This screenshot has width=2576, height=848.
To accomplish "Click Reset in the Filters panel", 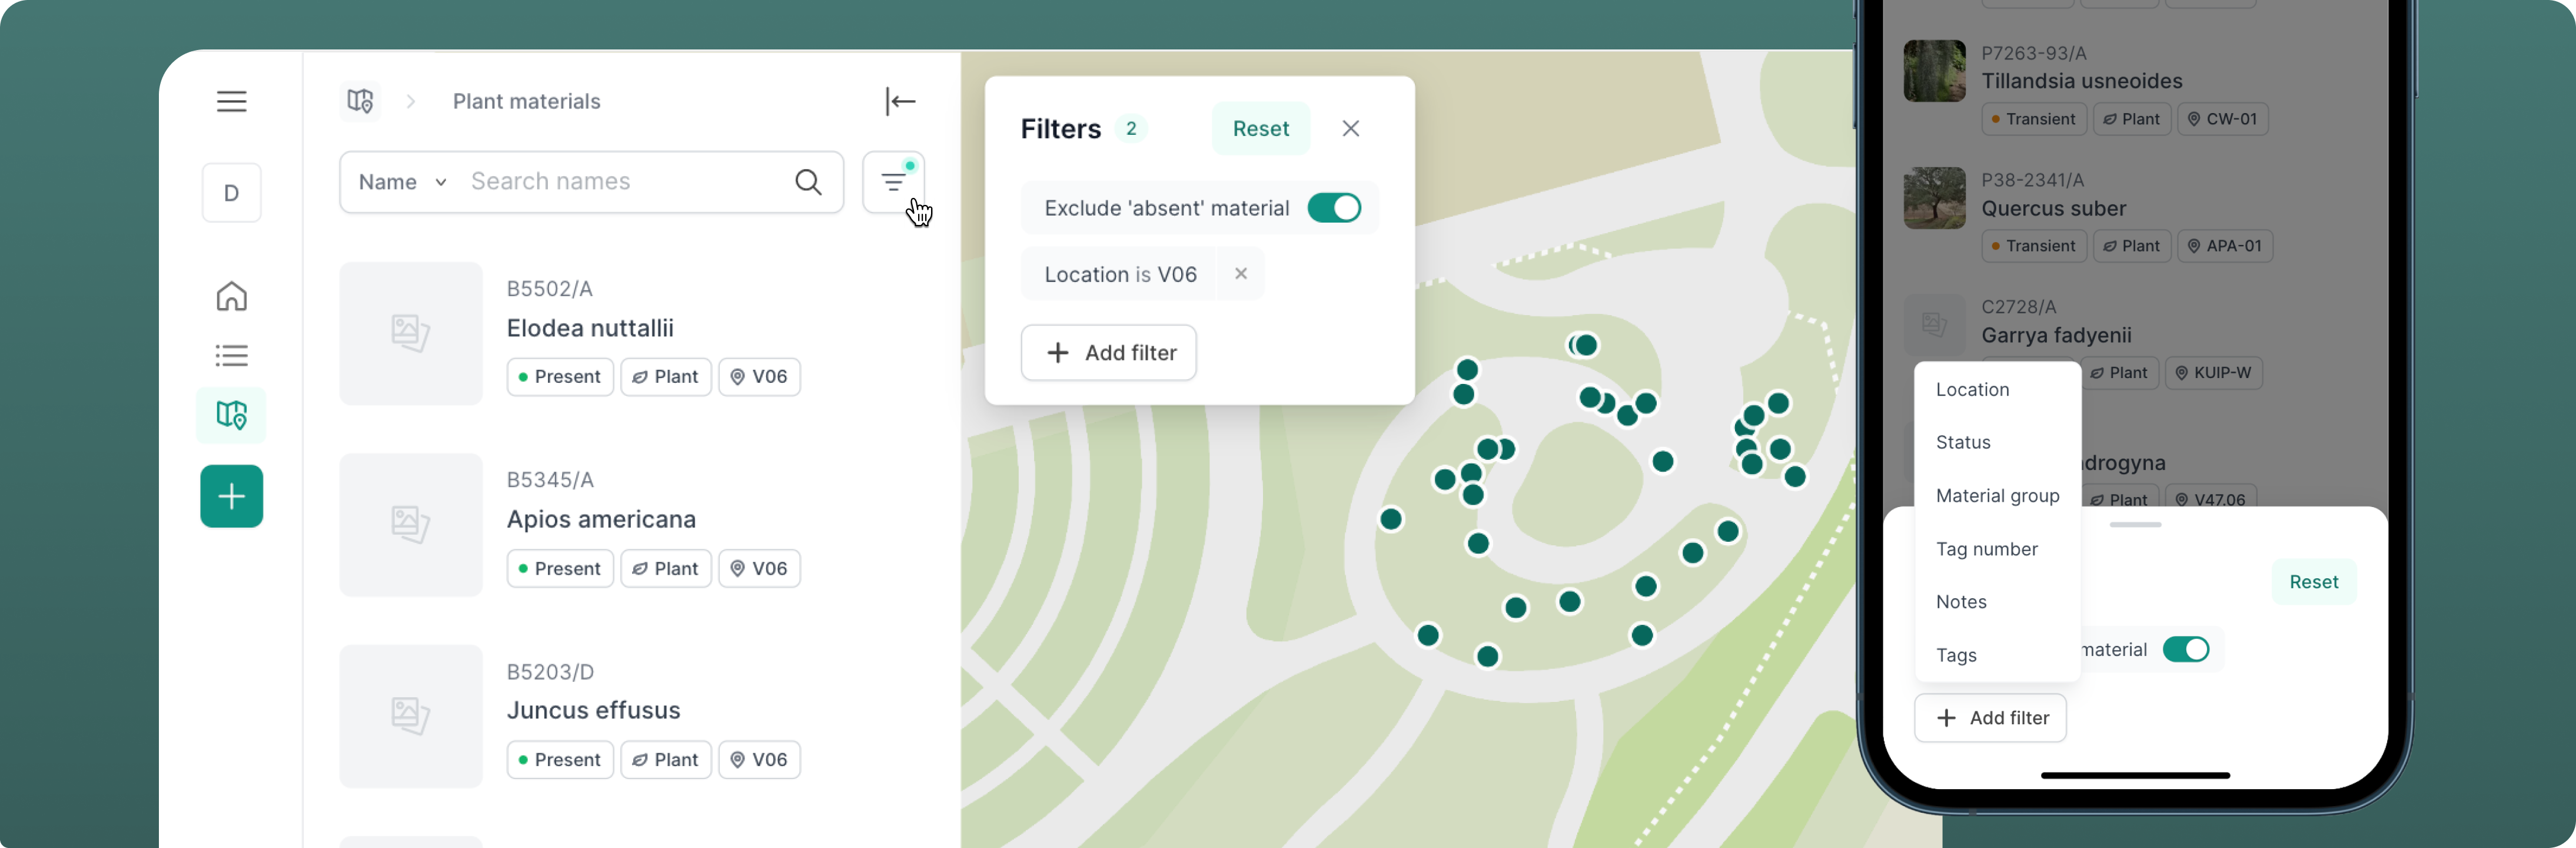I will [1260, 128].
